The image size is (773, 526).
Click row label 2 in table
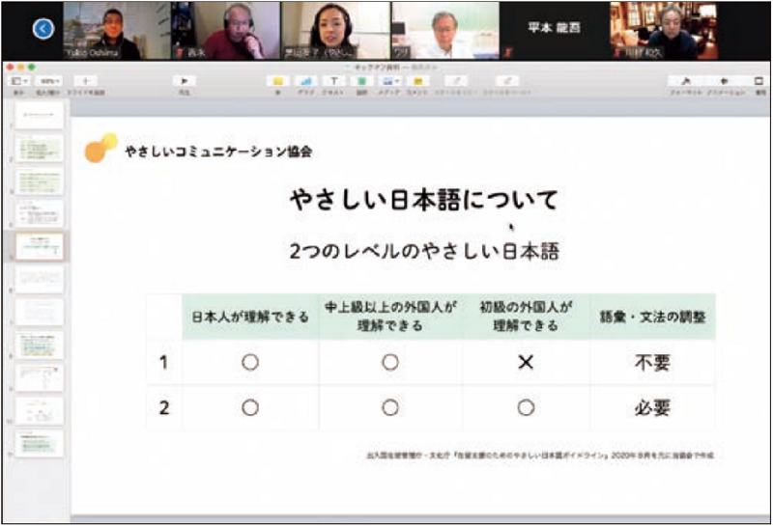[x=164, y=408]
